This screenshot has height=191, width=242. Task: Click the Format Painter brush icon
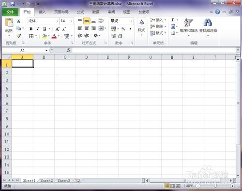click(x=19, y=36)
